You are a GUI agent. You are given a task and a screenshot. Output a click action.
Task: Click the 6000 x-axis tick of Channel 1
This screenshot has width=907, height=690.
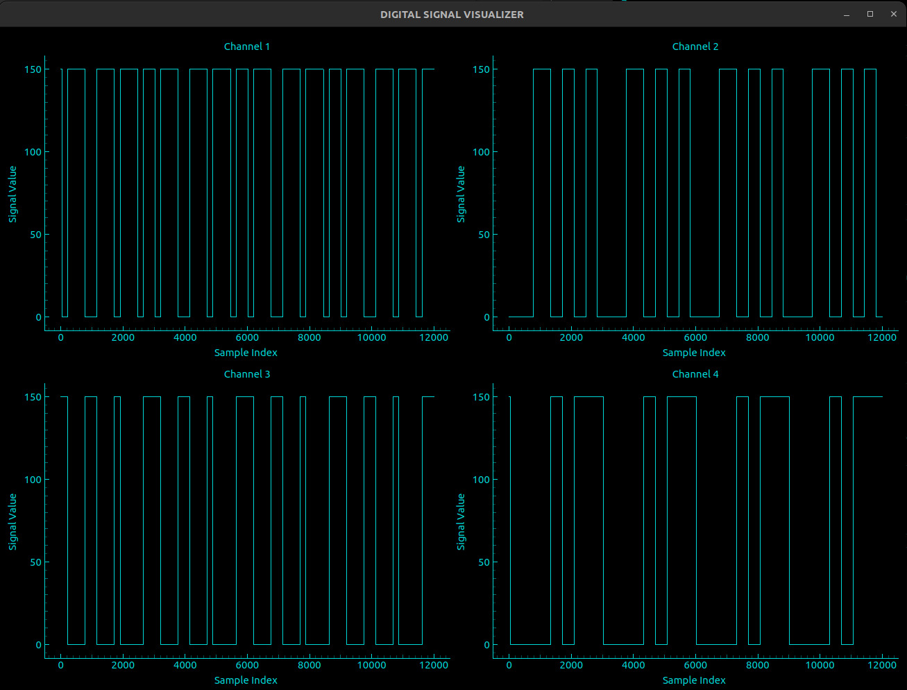tap(247, 337)
